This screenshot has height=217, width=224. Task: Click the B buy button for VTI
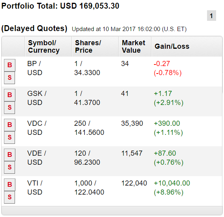9,185
